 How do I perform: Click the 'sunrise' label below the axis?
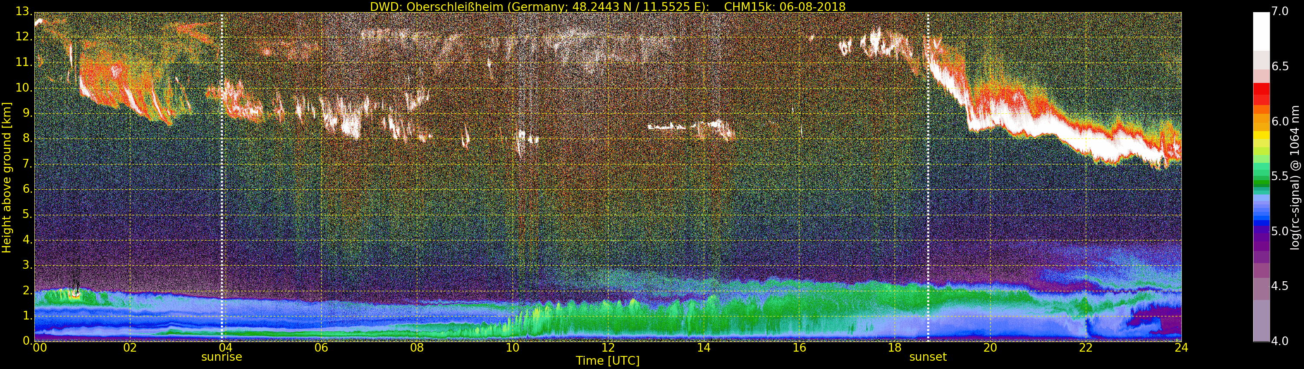click(222, 357)
